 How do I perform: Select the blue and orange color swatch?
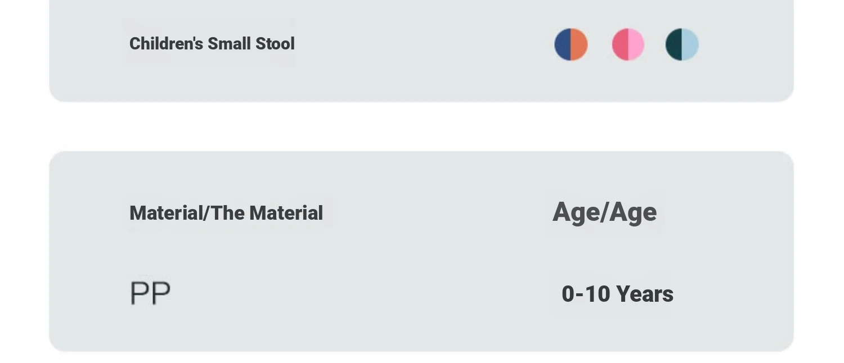point(571,44)
